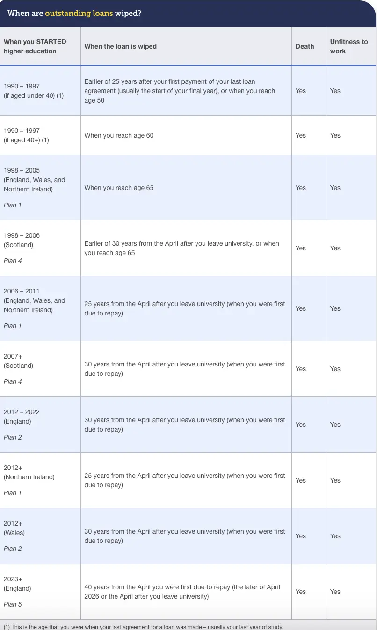
Task: Select the 2012+ (Northern Ireland) Plan 1 label
Action: tap(29, 480)
